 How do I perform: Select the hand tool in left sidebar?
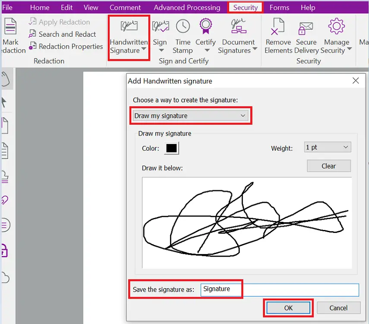point(6,79)
